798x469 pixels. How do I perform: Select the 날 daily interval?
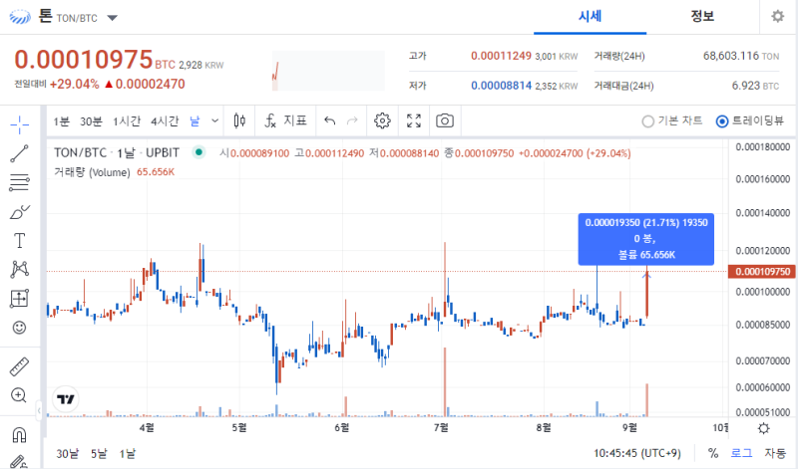click(x=195, y=120)
